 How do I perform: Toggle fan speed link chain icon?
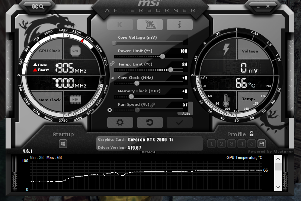pyautogui.click(x=153, y=105)
